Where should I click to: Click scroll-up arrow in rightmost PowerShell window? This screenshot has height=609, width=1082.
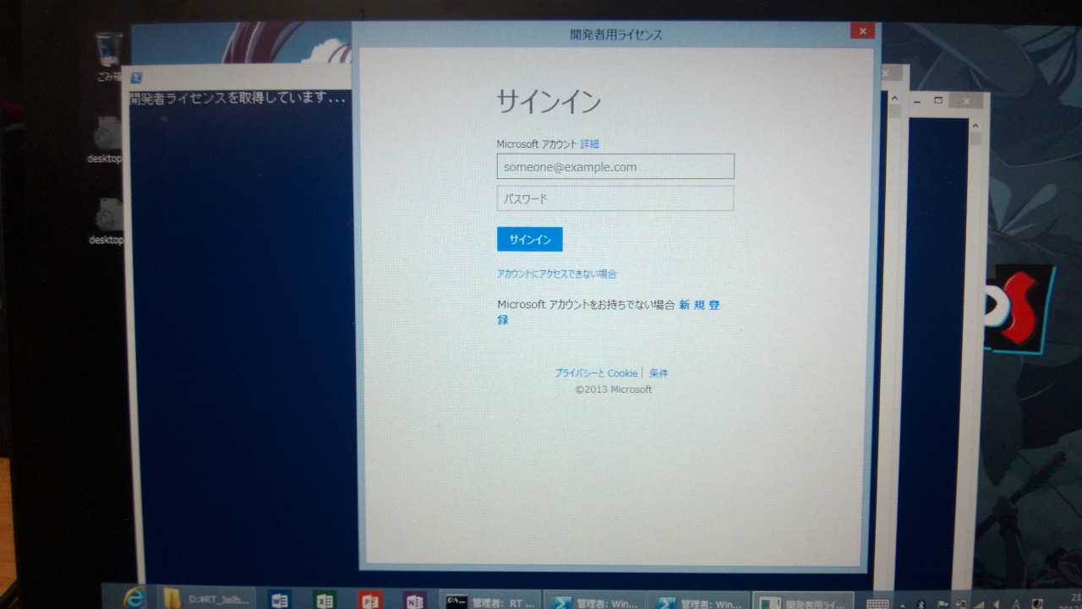pyautogui.click(x=975, y=126)
